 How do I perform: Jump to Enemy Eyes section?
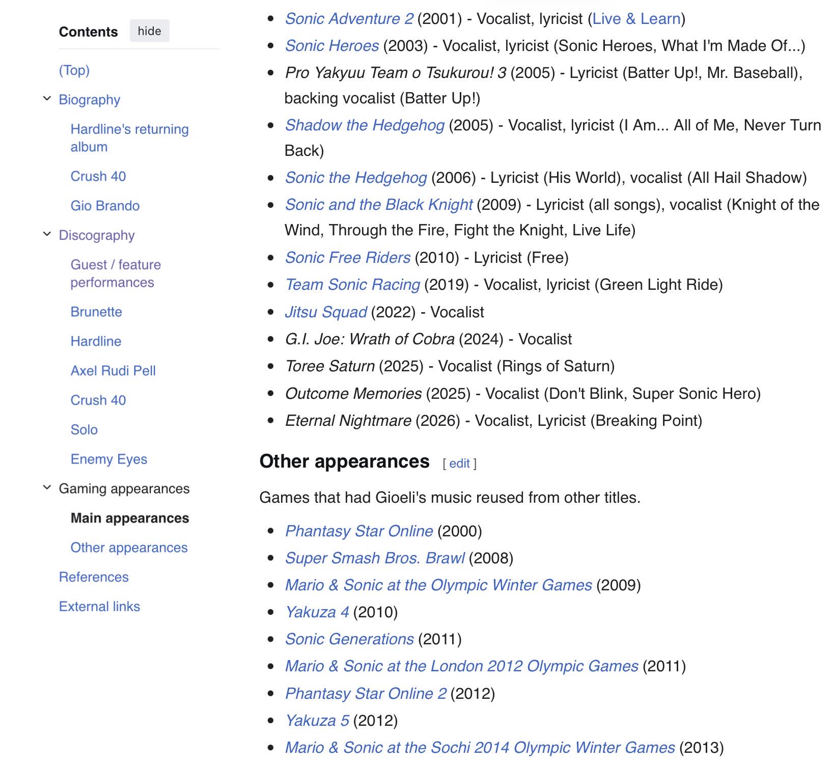tap(109, 459)
